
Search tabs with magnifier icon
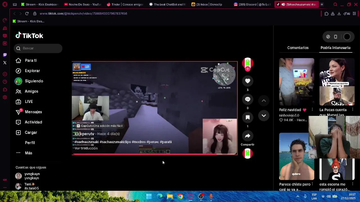[335, 4]
